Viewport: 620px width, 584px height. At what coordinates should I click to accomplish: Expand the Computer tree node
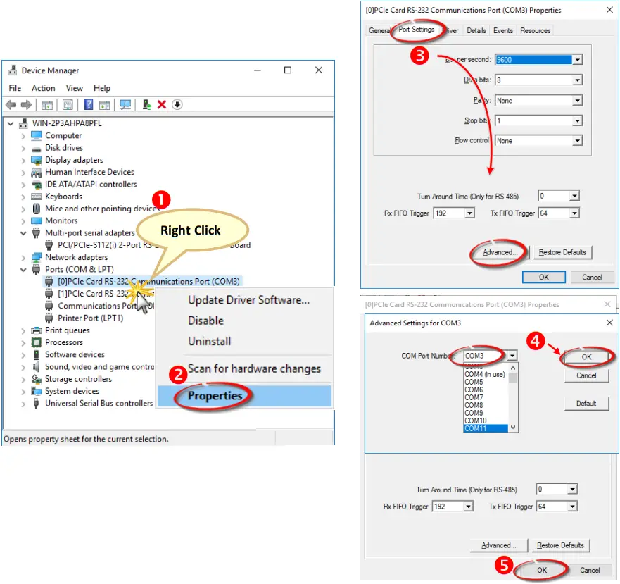pyautogui.click(x=23, y=136)
